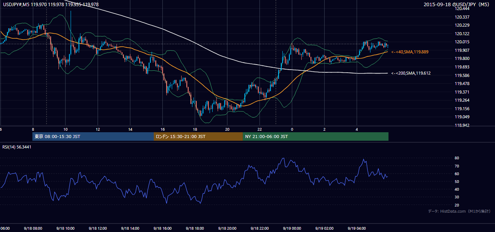Click price level 119.586 on the axis
This screenshot has width=495, height=232.
462,75
